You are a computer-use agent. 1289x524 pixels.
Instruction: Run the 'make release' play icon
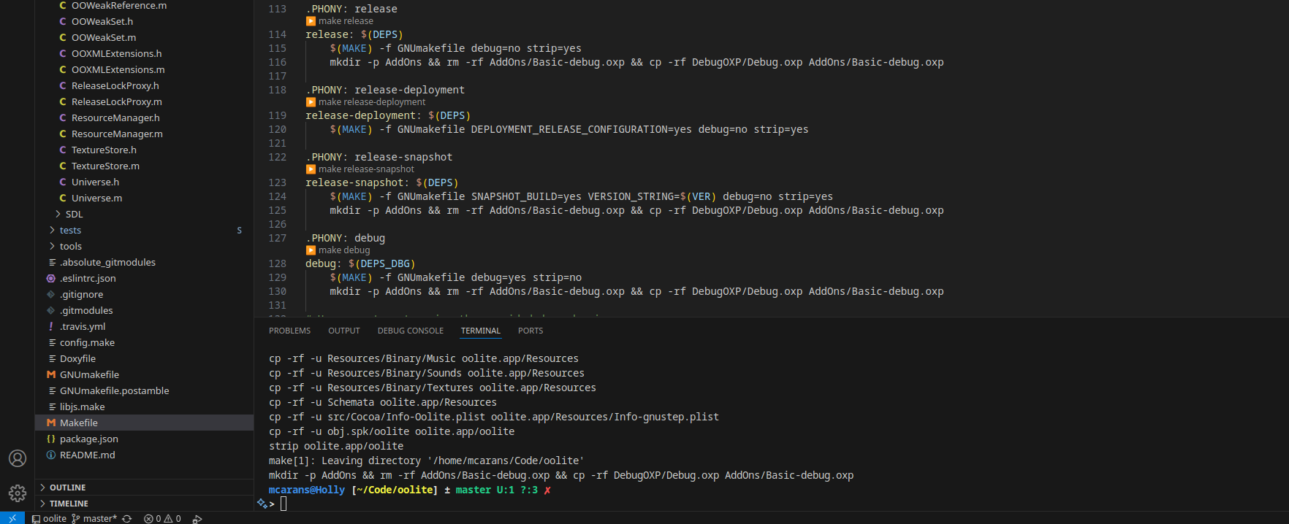click(x=311, y=21)
